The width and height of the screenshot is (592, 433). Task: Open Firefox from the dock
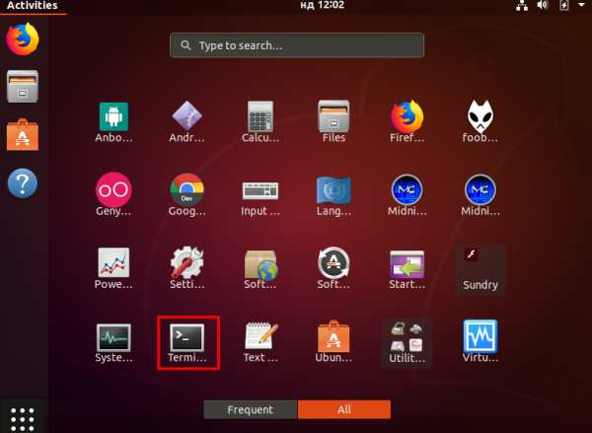23,38
